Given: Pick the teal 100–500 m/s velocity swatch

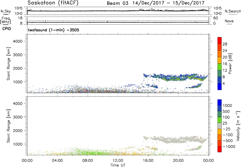Looking at the screenshot, I should click(220, 114).
